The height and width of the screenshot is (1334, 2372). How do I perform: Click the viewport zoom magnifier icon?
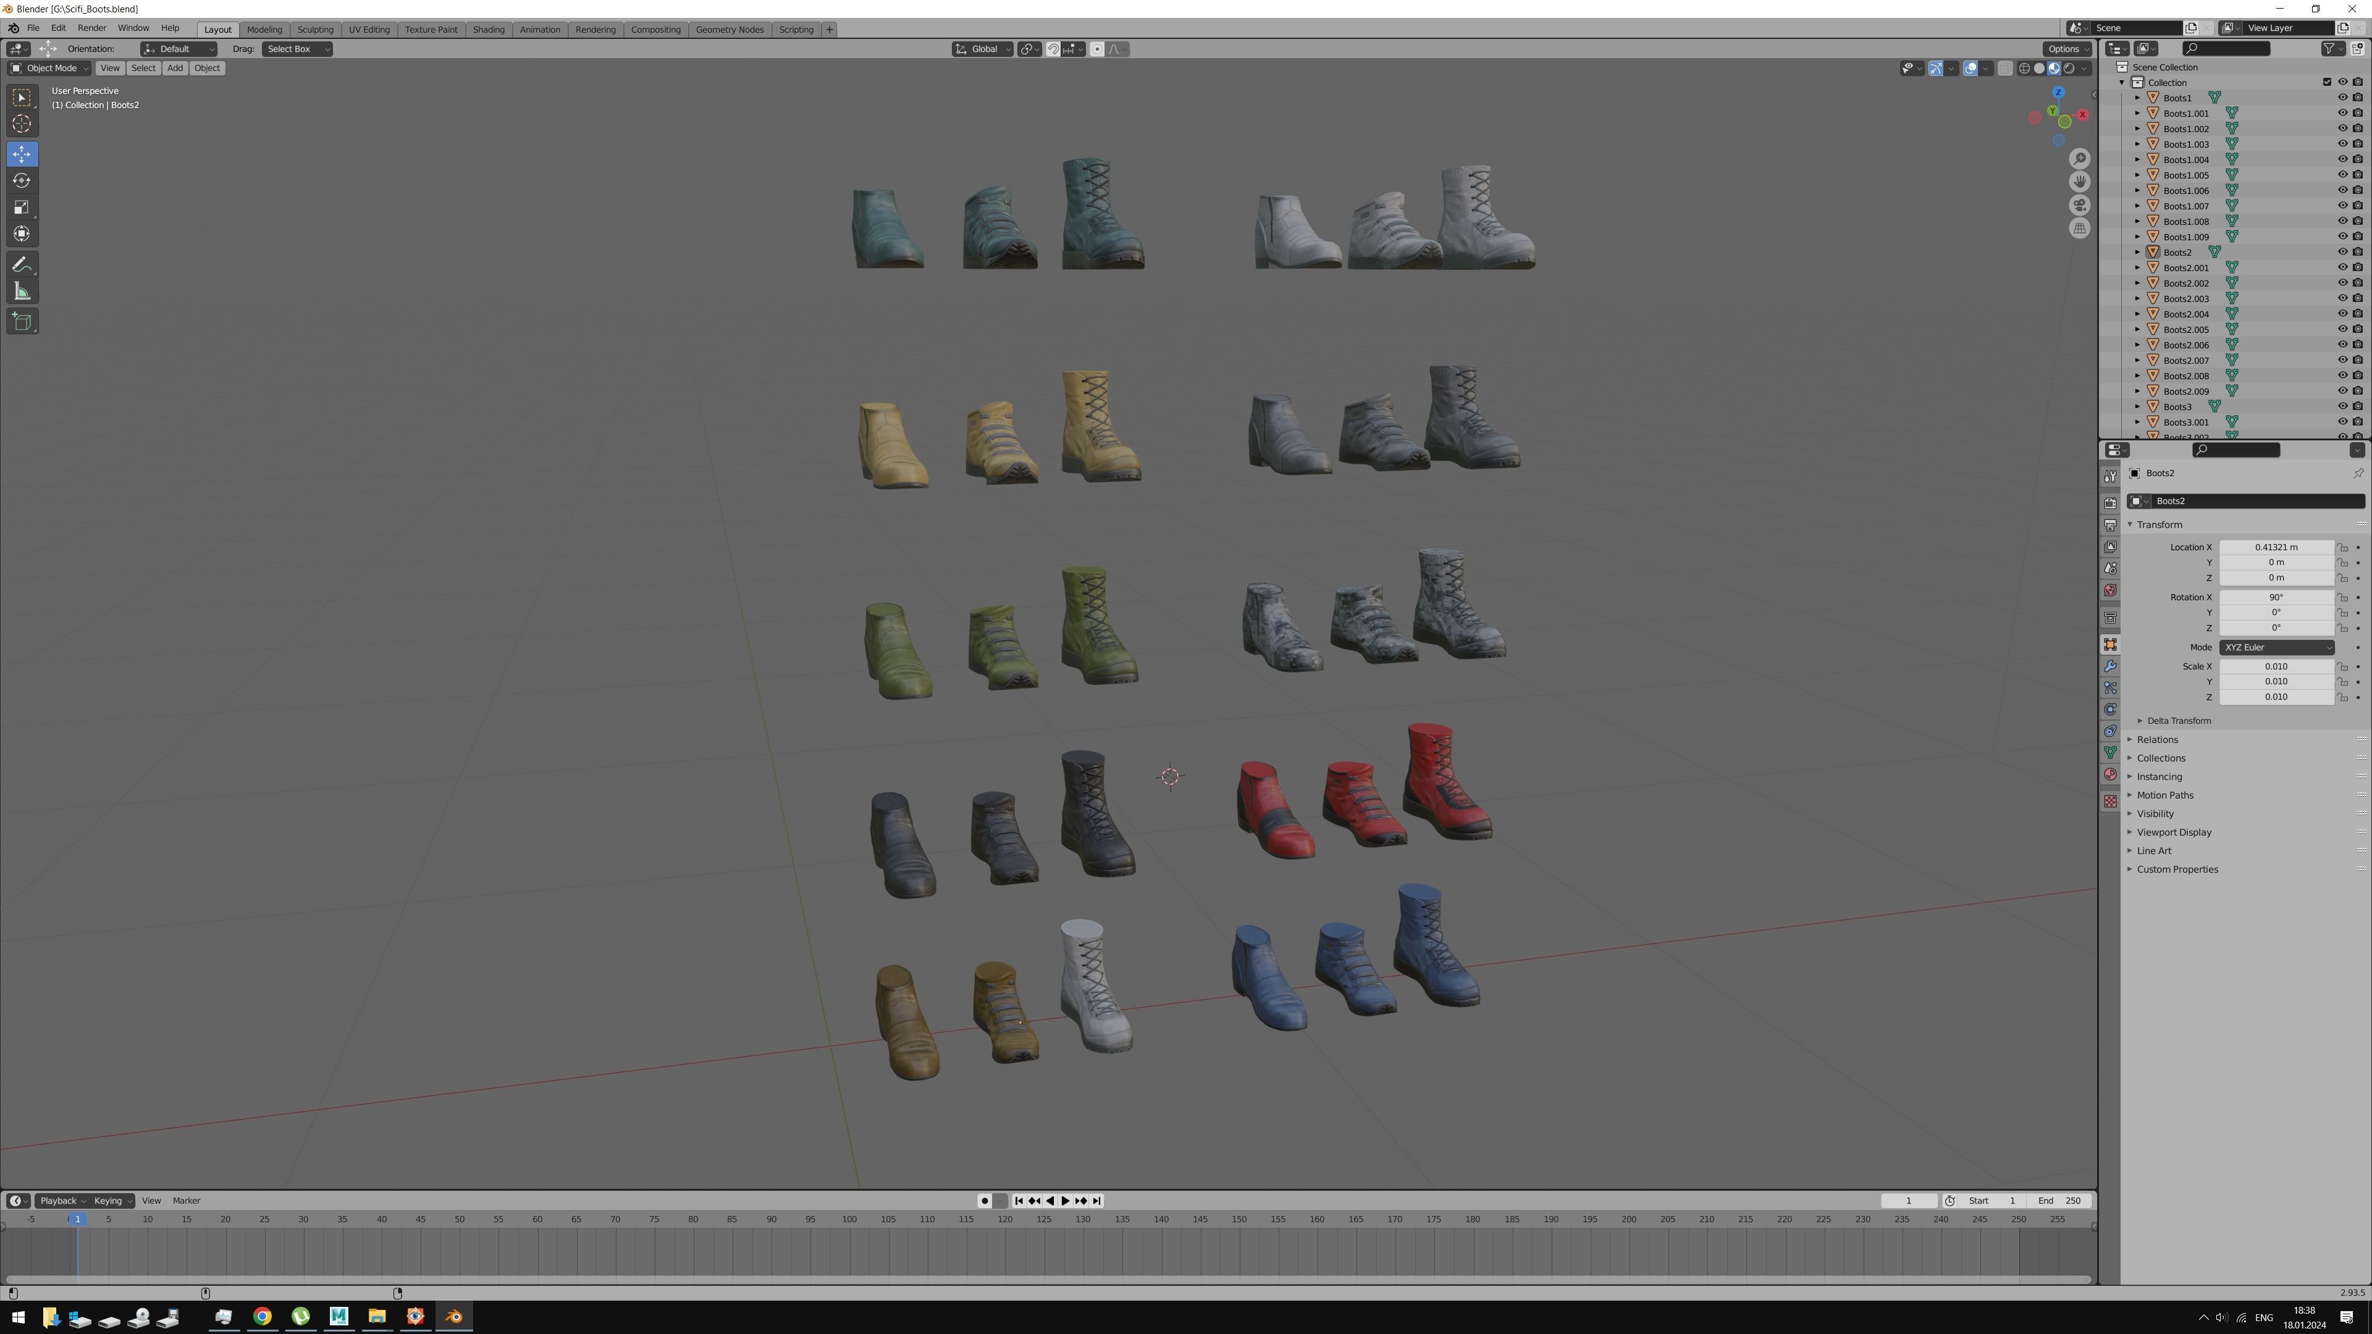coord(2079,159)
